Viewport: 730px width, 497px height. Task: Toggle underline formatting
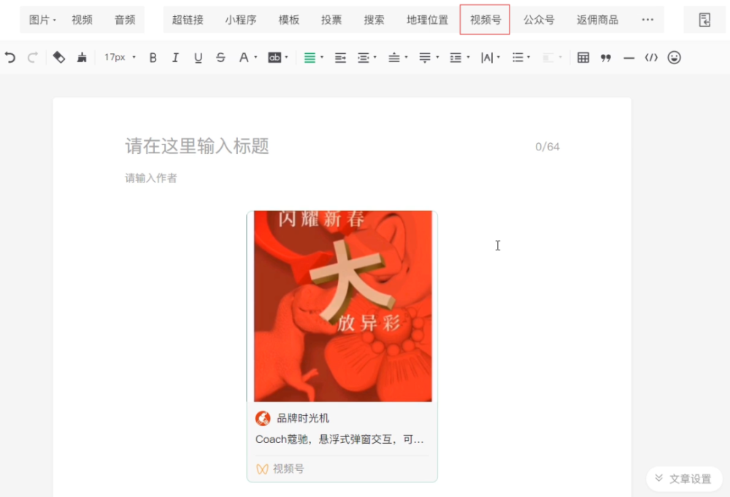[x=198, y=58]
